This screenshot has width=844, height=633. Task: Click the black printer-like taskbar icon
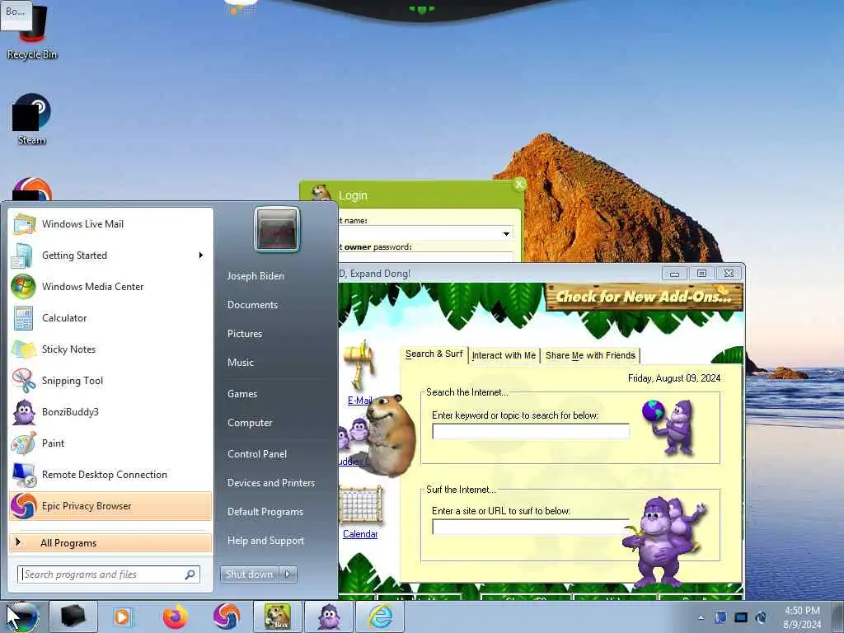73,617
